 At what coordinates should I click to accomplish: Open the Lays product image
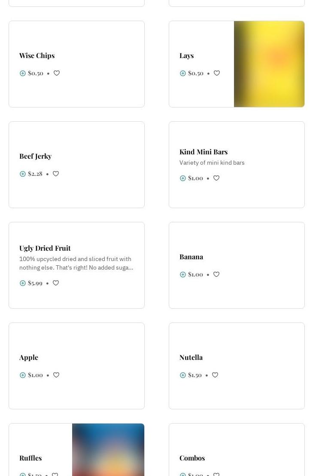click(269, 64)
